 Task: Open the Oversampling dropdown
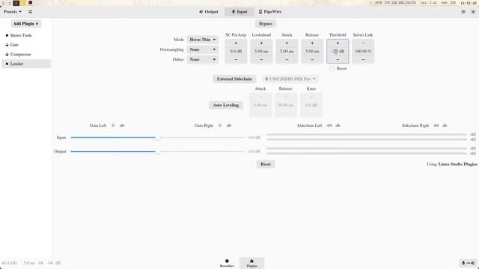pyautogui.click(x=203, y=49)
